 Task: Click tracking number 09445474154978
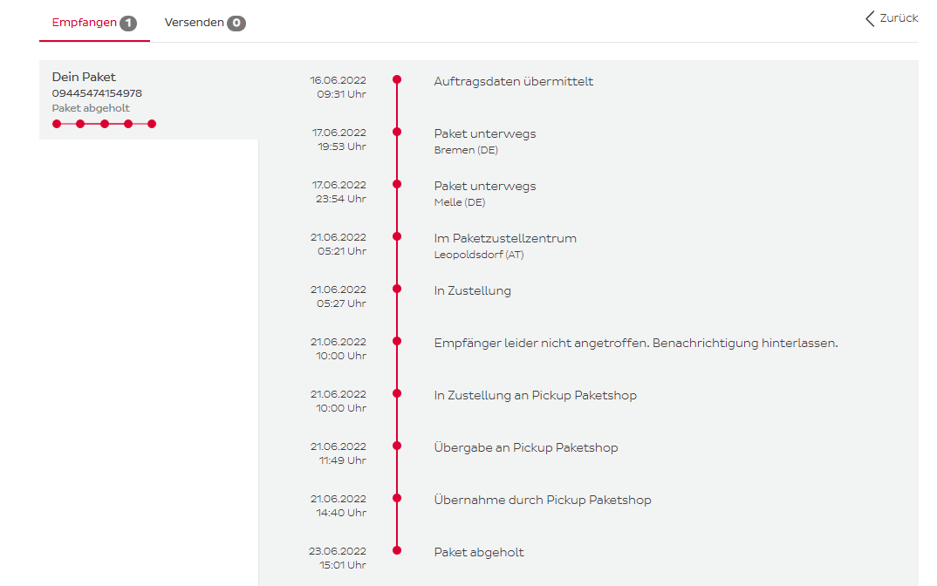point(97,93)
